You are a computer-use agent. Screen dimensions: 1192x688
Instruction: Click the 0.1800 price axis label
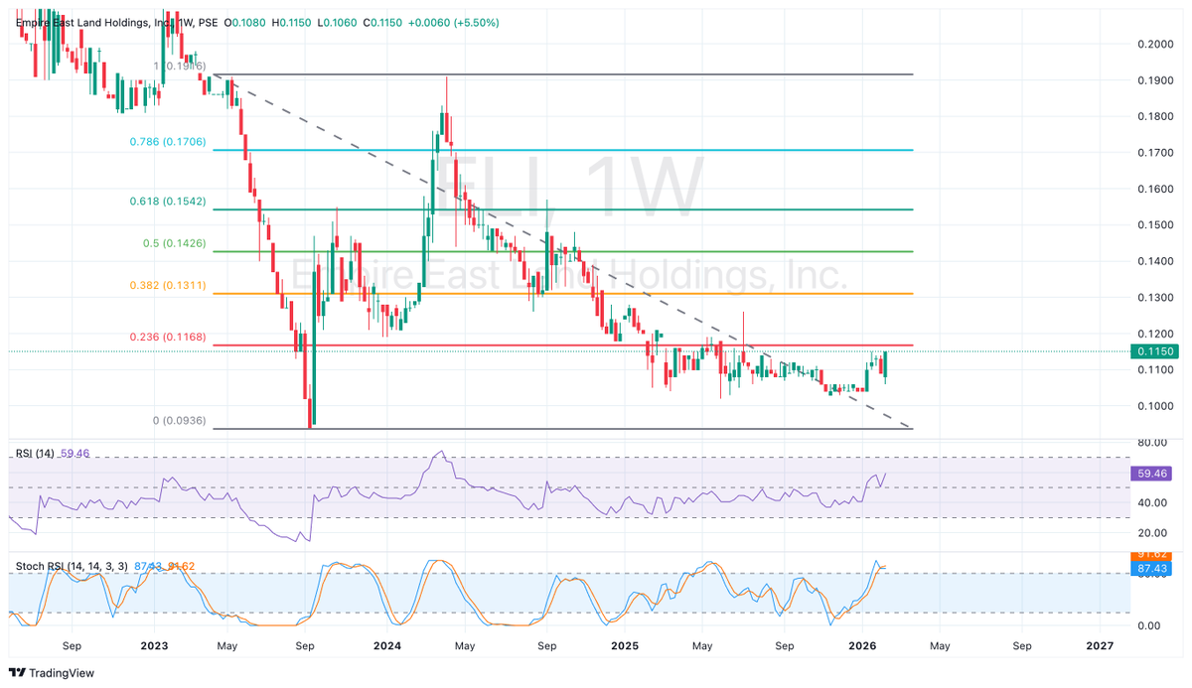tap(1155, 116)
